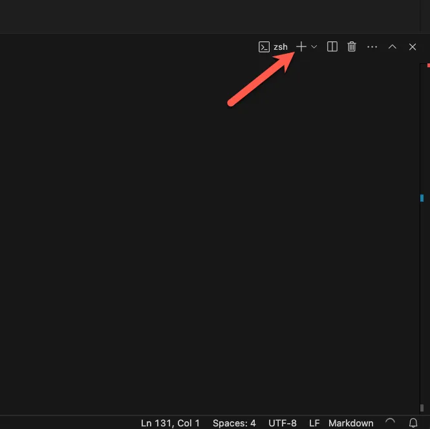This screenshot has height=429, width=430.
Task: Open notifications with the bell icon
Action: [x=413, y=423]
